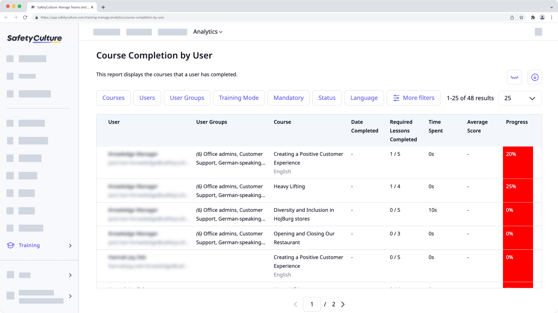Download the report using the download icon

click(534, 77)
